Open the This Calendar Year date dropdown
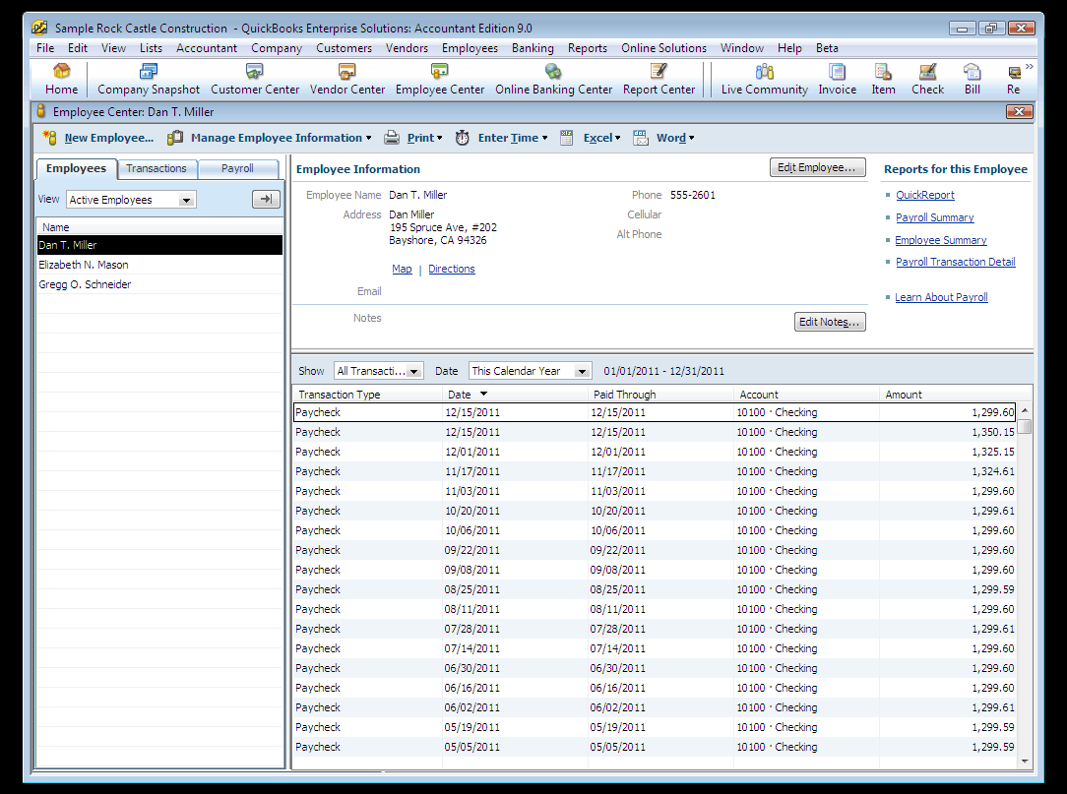Image resolution: width=1067 pixels, height=794 pixels. [x=582, y=372]
